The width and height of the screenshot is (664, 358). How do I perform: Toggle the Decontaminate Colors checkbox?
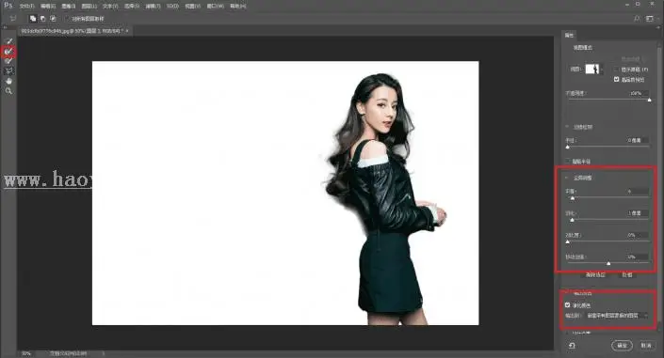click(567, 304)
